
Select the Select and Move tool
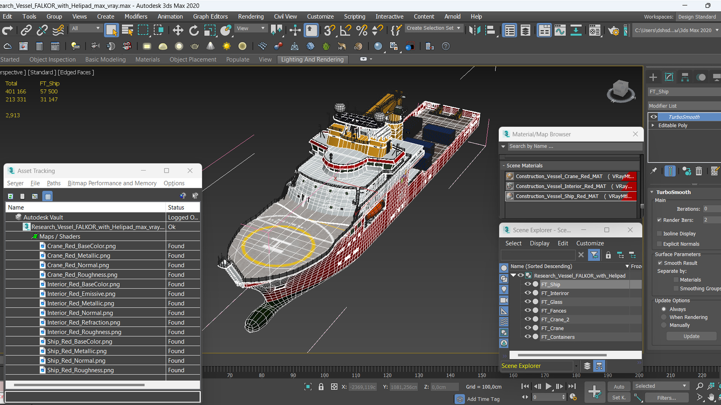tap(178, 30)
